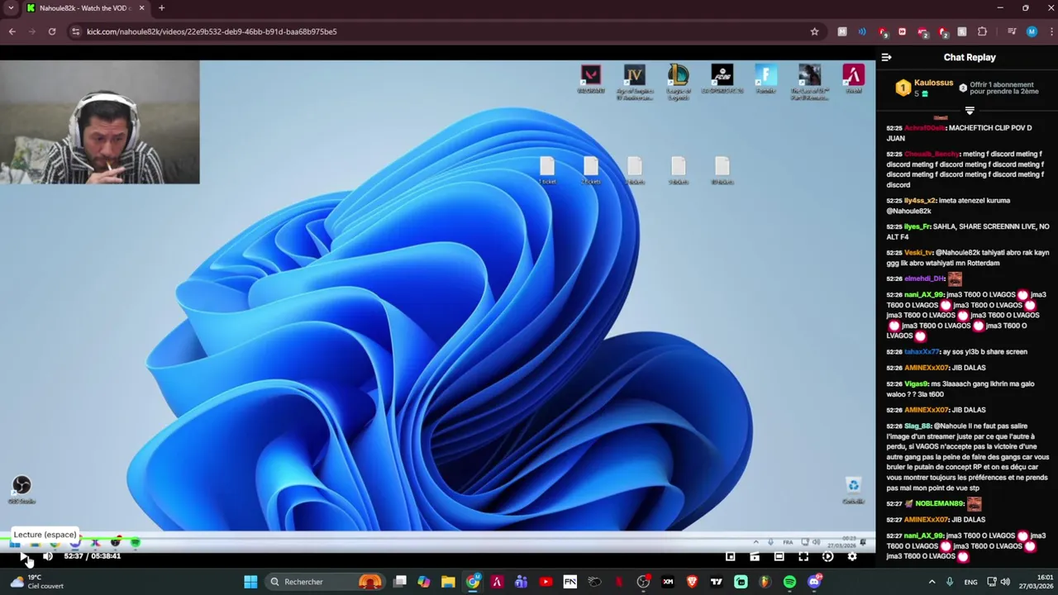Image resolution: width=1058 pixels, height=595 pixels.
Task: Open the FN taskbar app
Action: (x=570, y=582)
